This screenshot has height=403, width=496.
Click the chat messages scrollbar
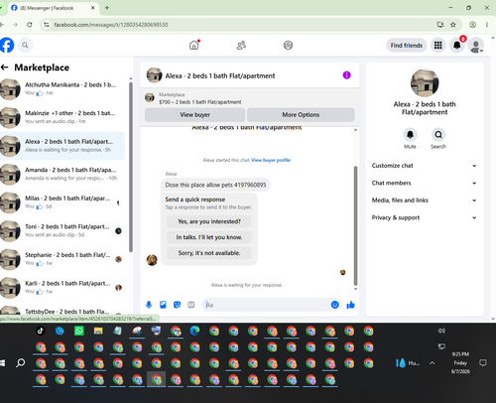(x=355, y=225)
